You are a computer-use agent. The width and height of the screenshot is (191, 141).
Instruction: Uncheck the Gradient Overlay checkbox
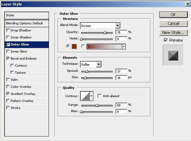[x=8, y=94]
